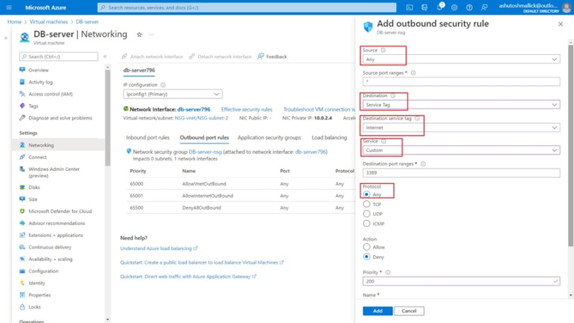Click the Locks padlock icon in sidebar
The height and width of the screenshot is (323, 574).
click(22, 307)
